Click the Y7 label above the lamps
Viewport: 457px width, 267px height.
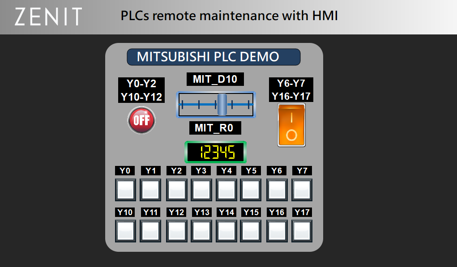click(302, 171)
